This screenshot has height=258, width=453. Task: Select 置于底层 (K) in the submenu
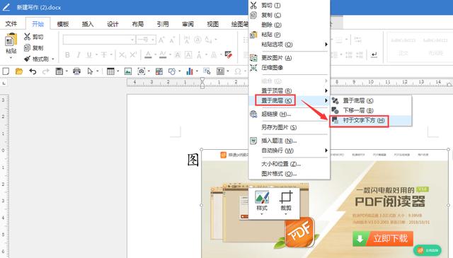point(371,100)
